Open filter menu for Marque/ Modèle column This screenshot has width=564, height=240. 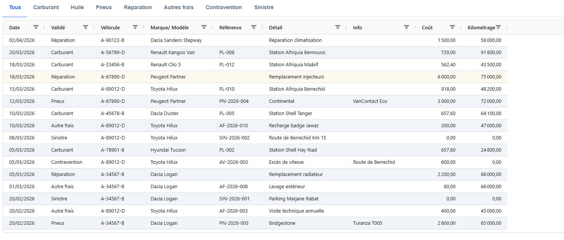[x=204, y=27]
